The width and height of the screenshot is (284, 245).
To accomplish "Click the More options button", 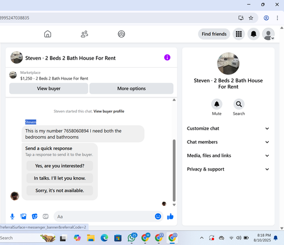I will (x=131, y=89).
